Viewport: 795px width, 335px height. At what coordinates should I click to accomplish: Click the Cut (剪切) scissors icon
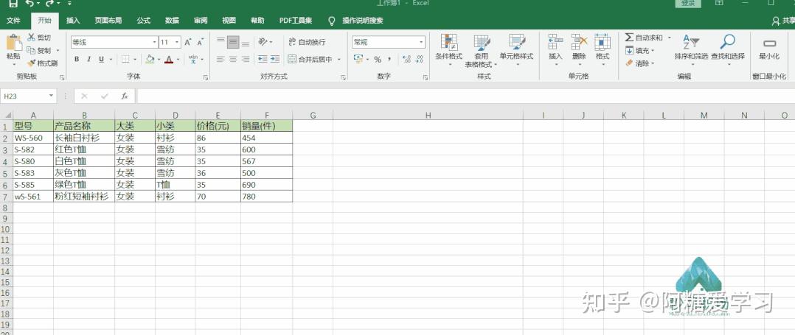[x=32, y=38]
